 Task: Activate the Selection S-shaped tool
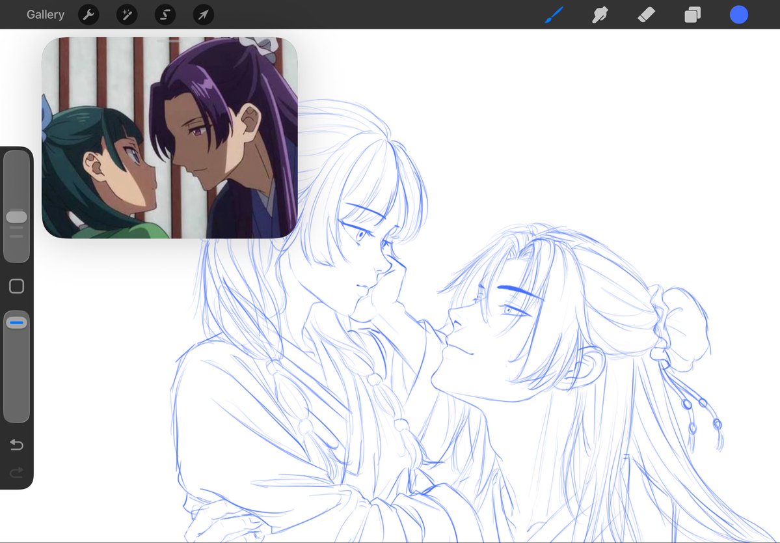pyautogui.click(x=165, y=14)
